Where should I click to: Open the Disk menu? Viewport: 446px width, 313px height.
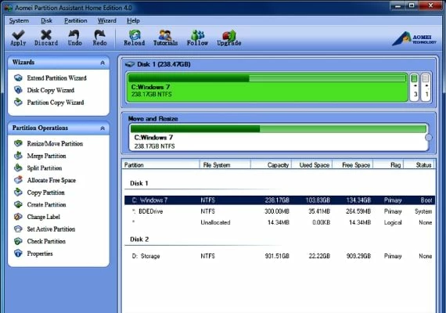[46, 21]
